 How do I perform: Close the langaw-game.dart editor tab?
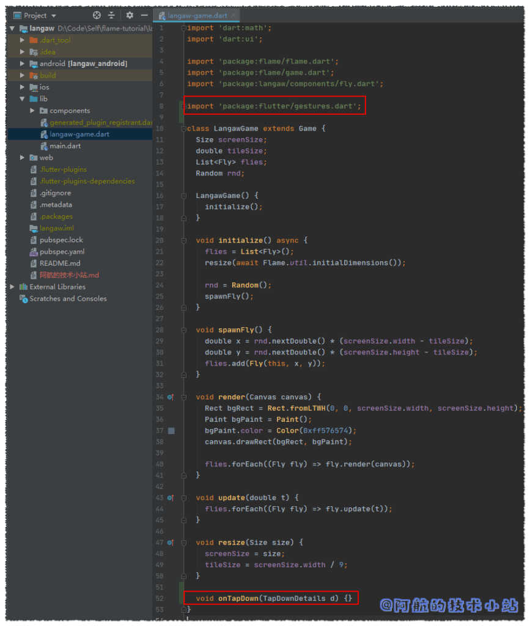pos(234,15)
